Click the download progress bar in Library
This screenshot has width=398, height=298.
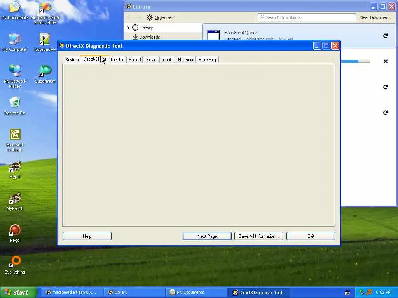pos(355,61)
